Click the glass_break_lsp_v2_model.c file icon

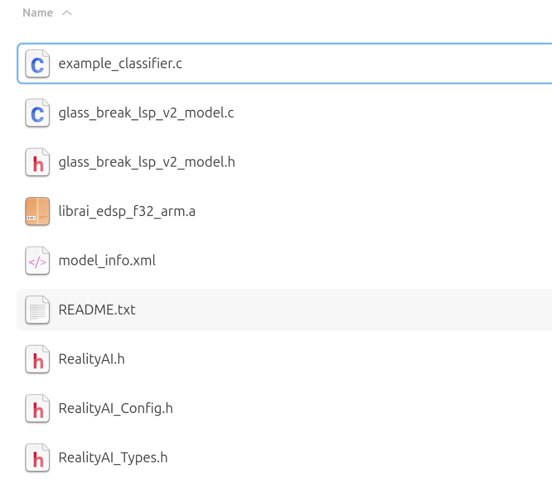pyautogui.click(x=37, y=113)
